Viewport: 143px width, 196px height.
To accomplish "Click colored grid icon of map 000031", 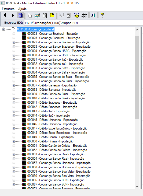I will 24,59.
